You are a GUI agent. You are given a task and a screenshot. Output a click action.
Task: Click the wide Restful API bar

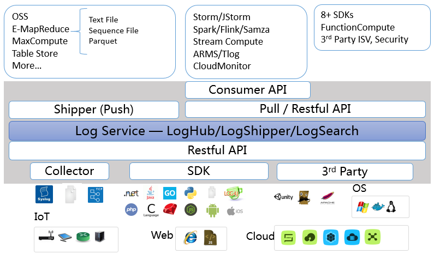217,150
